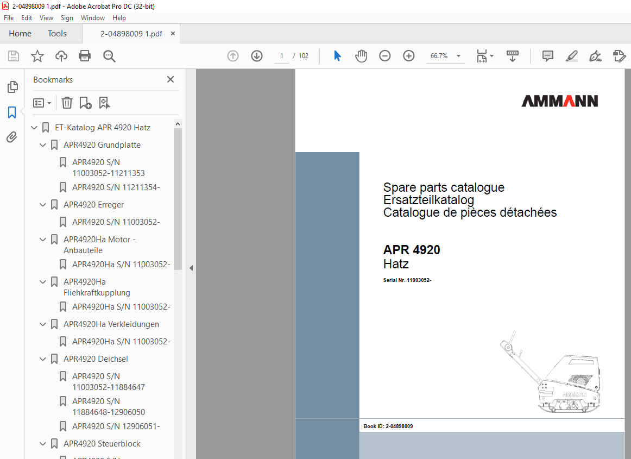
Task: Zoom in with plus button
Action: pyautogui.click(x=408, y=56)
